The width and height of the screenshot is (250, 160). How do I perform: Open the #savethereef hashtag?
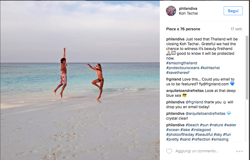tap(178, 73)
